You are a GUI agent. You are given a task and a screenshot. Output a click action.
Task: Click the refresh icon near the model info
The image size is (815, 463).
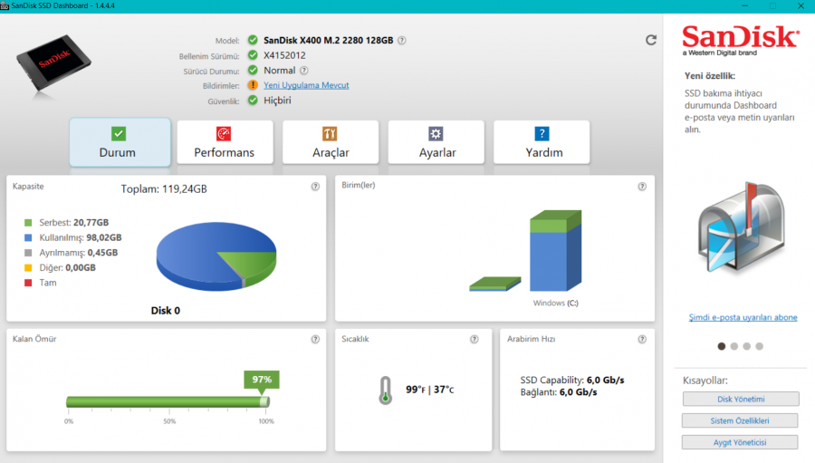point(651,40)
